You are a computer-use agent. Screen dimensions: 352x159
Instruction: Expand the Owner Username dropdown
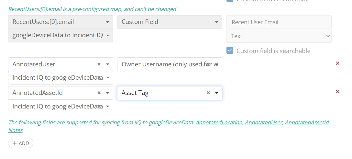(x=217, y=64)
